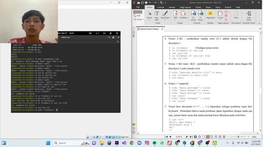Viewport: 263px width, 147px height.
Task: Open the Forms ribbon tab
Action: (x=198, y=7)
